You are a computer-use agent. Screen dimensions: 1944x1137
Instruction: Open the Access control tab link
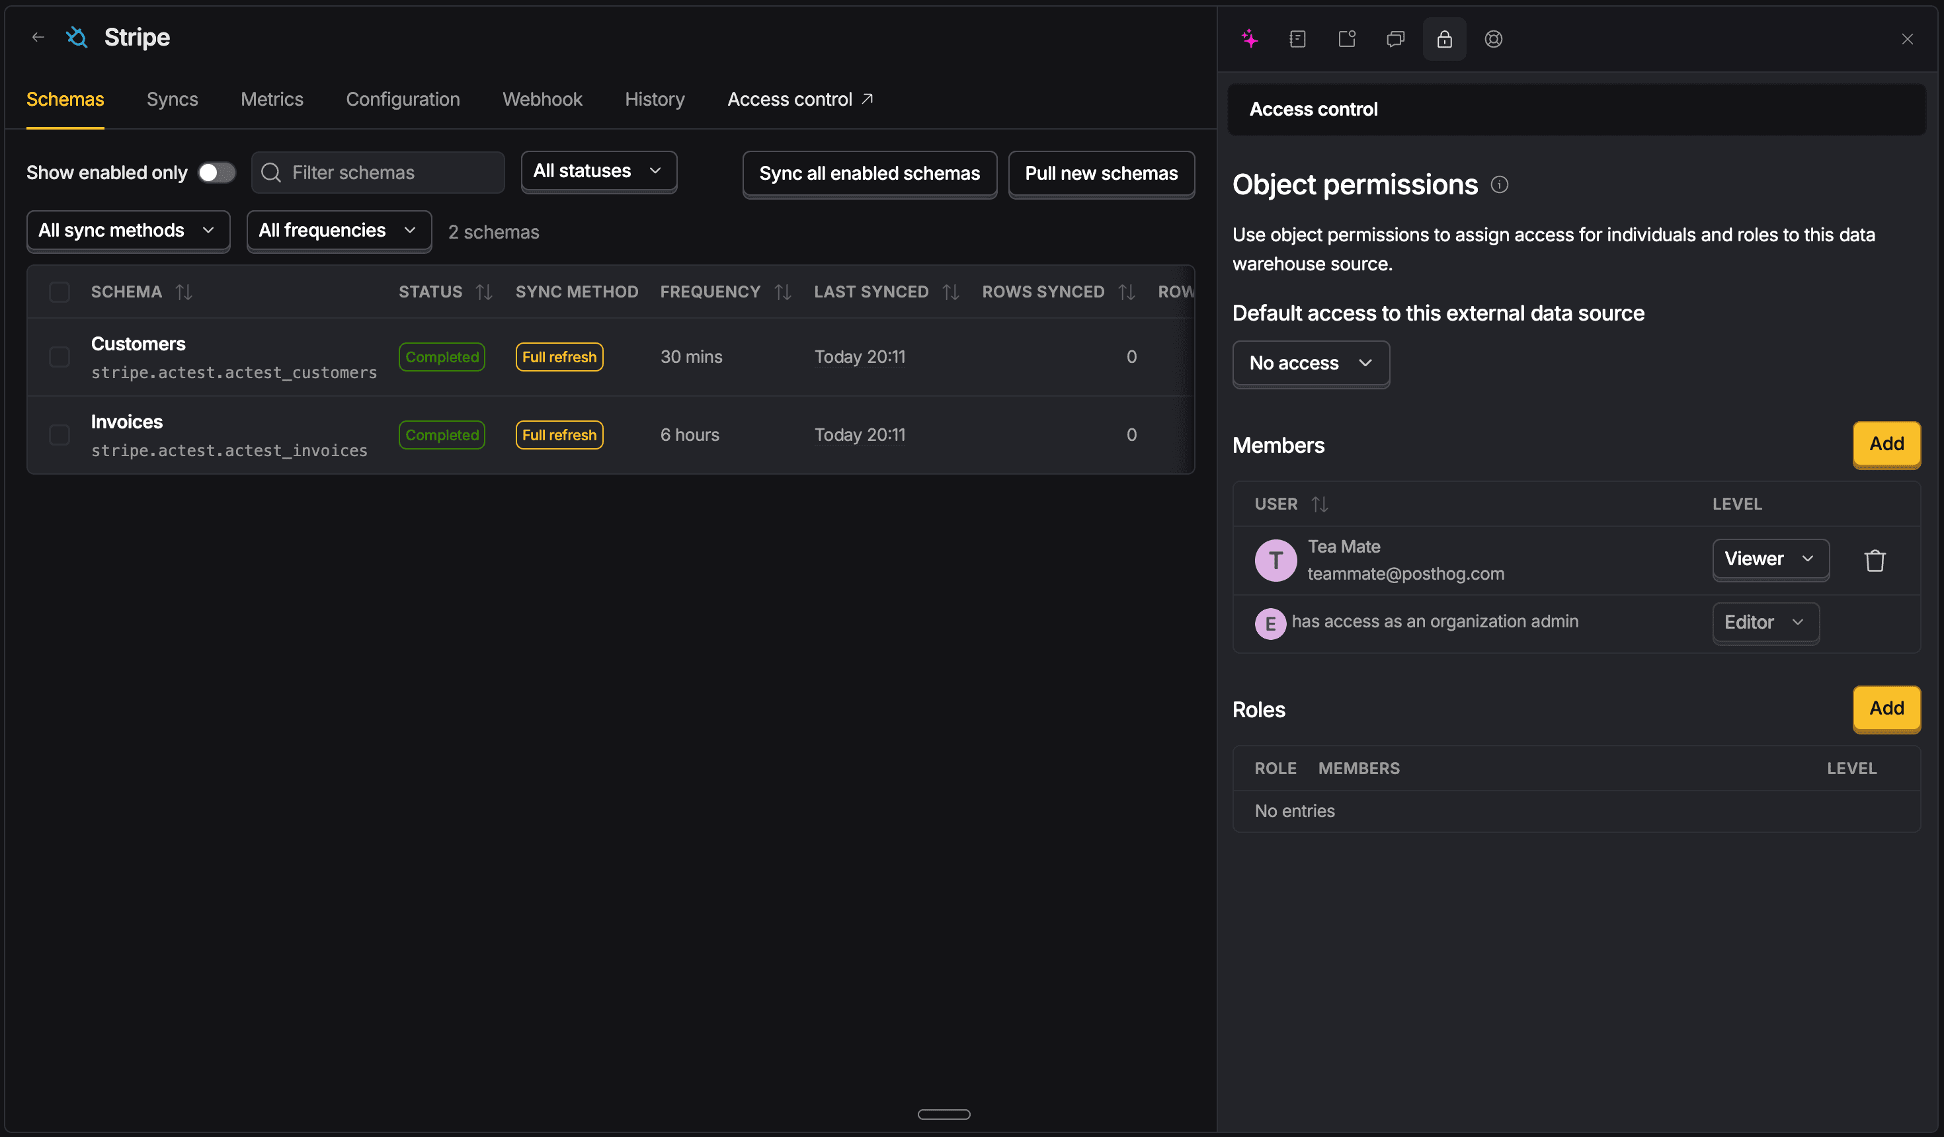[800, 100]
